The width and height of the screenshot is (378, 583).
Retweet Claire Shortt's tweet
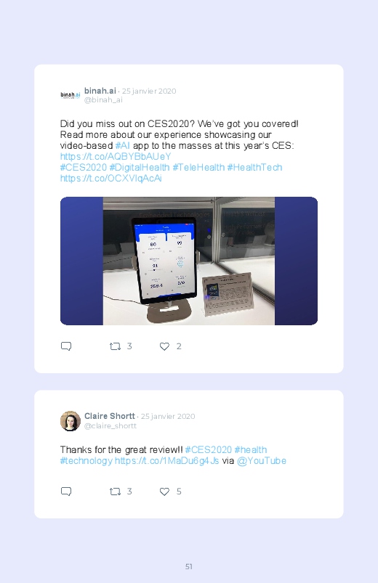115,492
